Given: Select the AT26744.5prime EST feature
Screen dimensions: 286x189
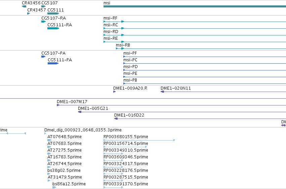Looking at the screenshot, I should 49,167.
